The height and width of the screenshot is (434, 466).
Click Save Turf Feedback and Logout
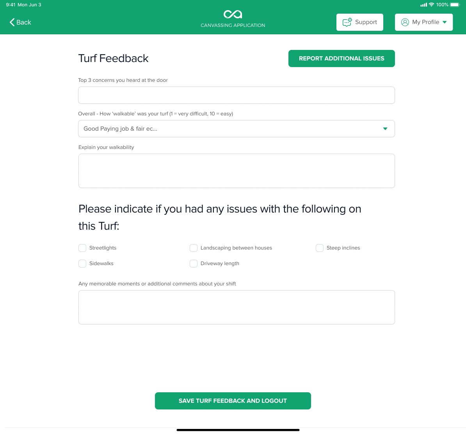pos(233,401)
